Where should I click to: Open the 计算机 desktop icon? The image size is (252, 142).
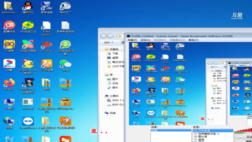[x=9, y=104]
